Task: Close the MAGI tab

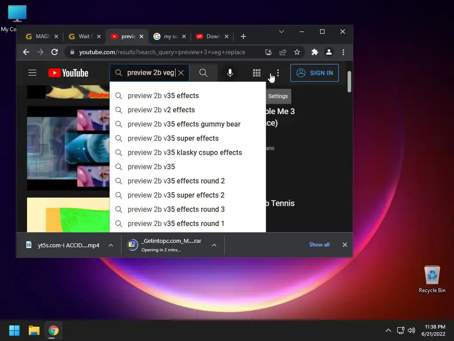Action: 56,36
